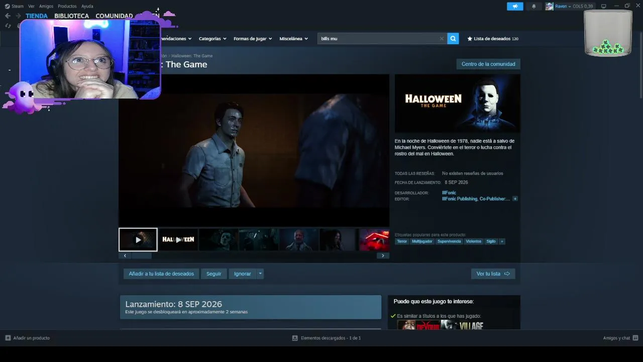The image size is (643, 362).
Task: Open the Ver menu
Action: (31, 6)
